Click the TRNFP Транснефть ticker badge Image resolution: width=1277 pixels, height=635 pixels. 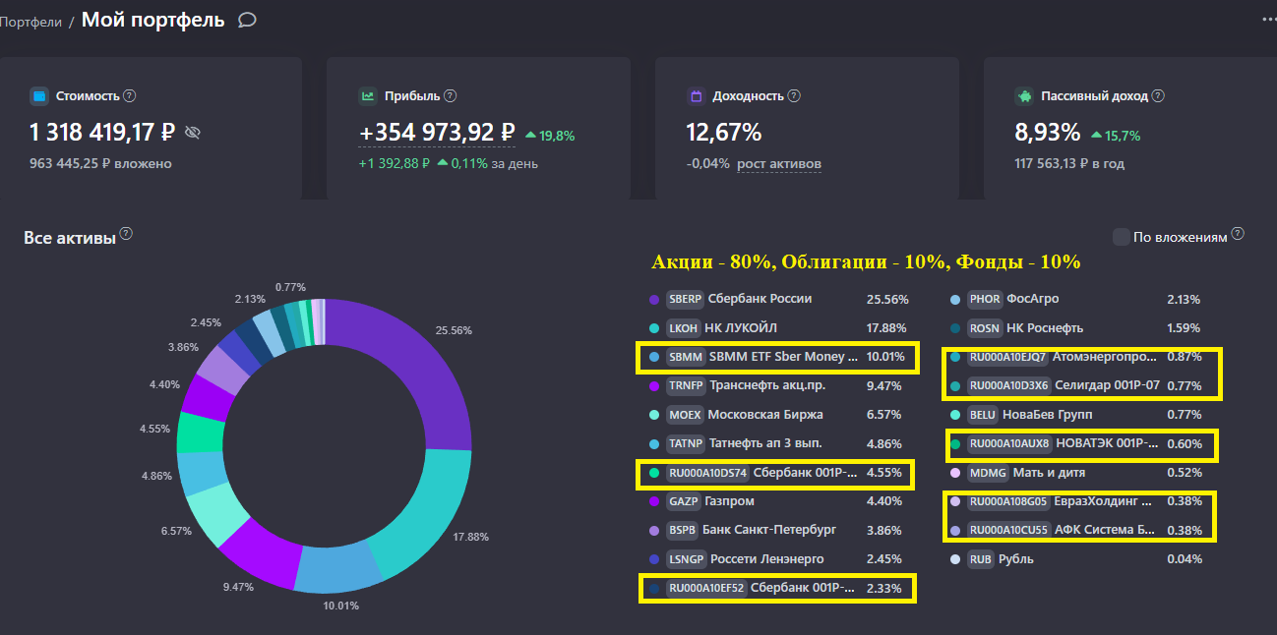[x=686, y=385]
